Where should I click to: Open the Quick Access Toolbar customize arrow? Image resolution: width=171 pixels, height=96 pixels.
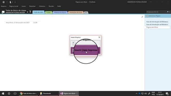tap(15, 2)
